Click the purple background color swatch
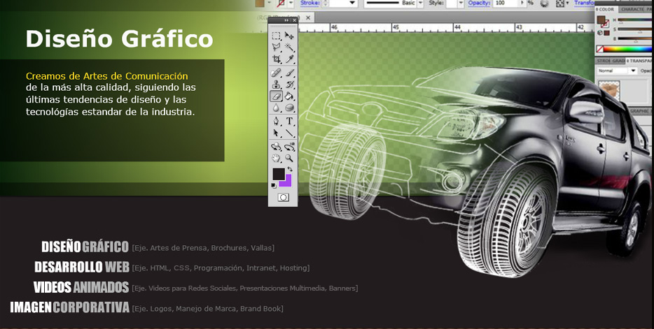 click(x=286, y=182)
